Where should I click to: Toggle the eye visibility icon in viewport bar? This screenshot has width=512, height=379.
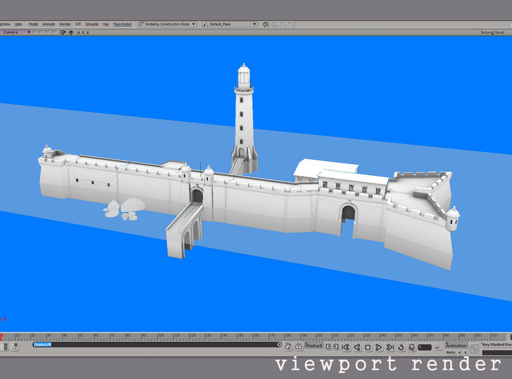[x=71, y=33]
